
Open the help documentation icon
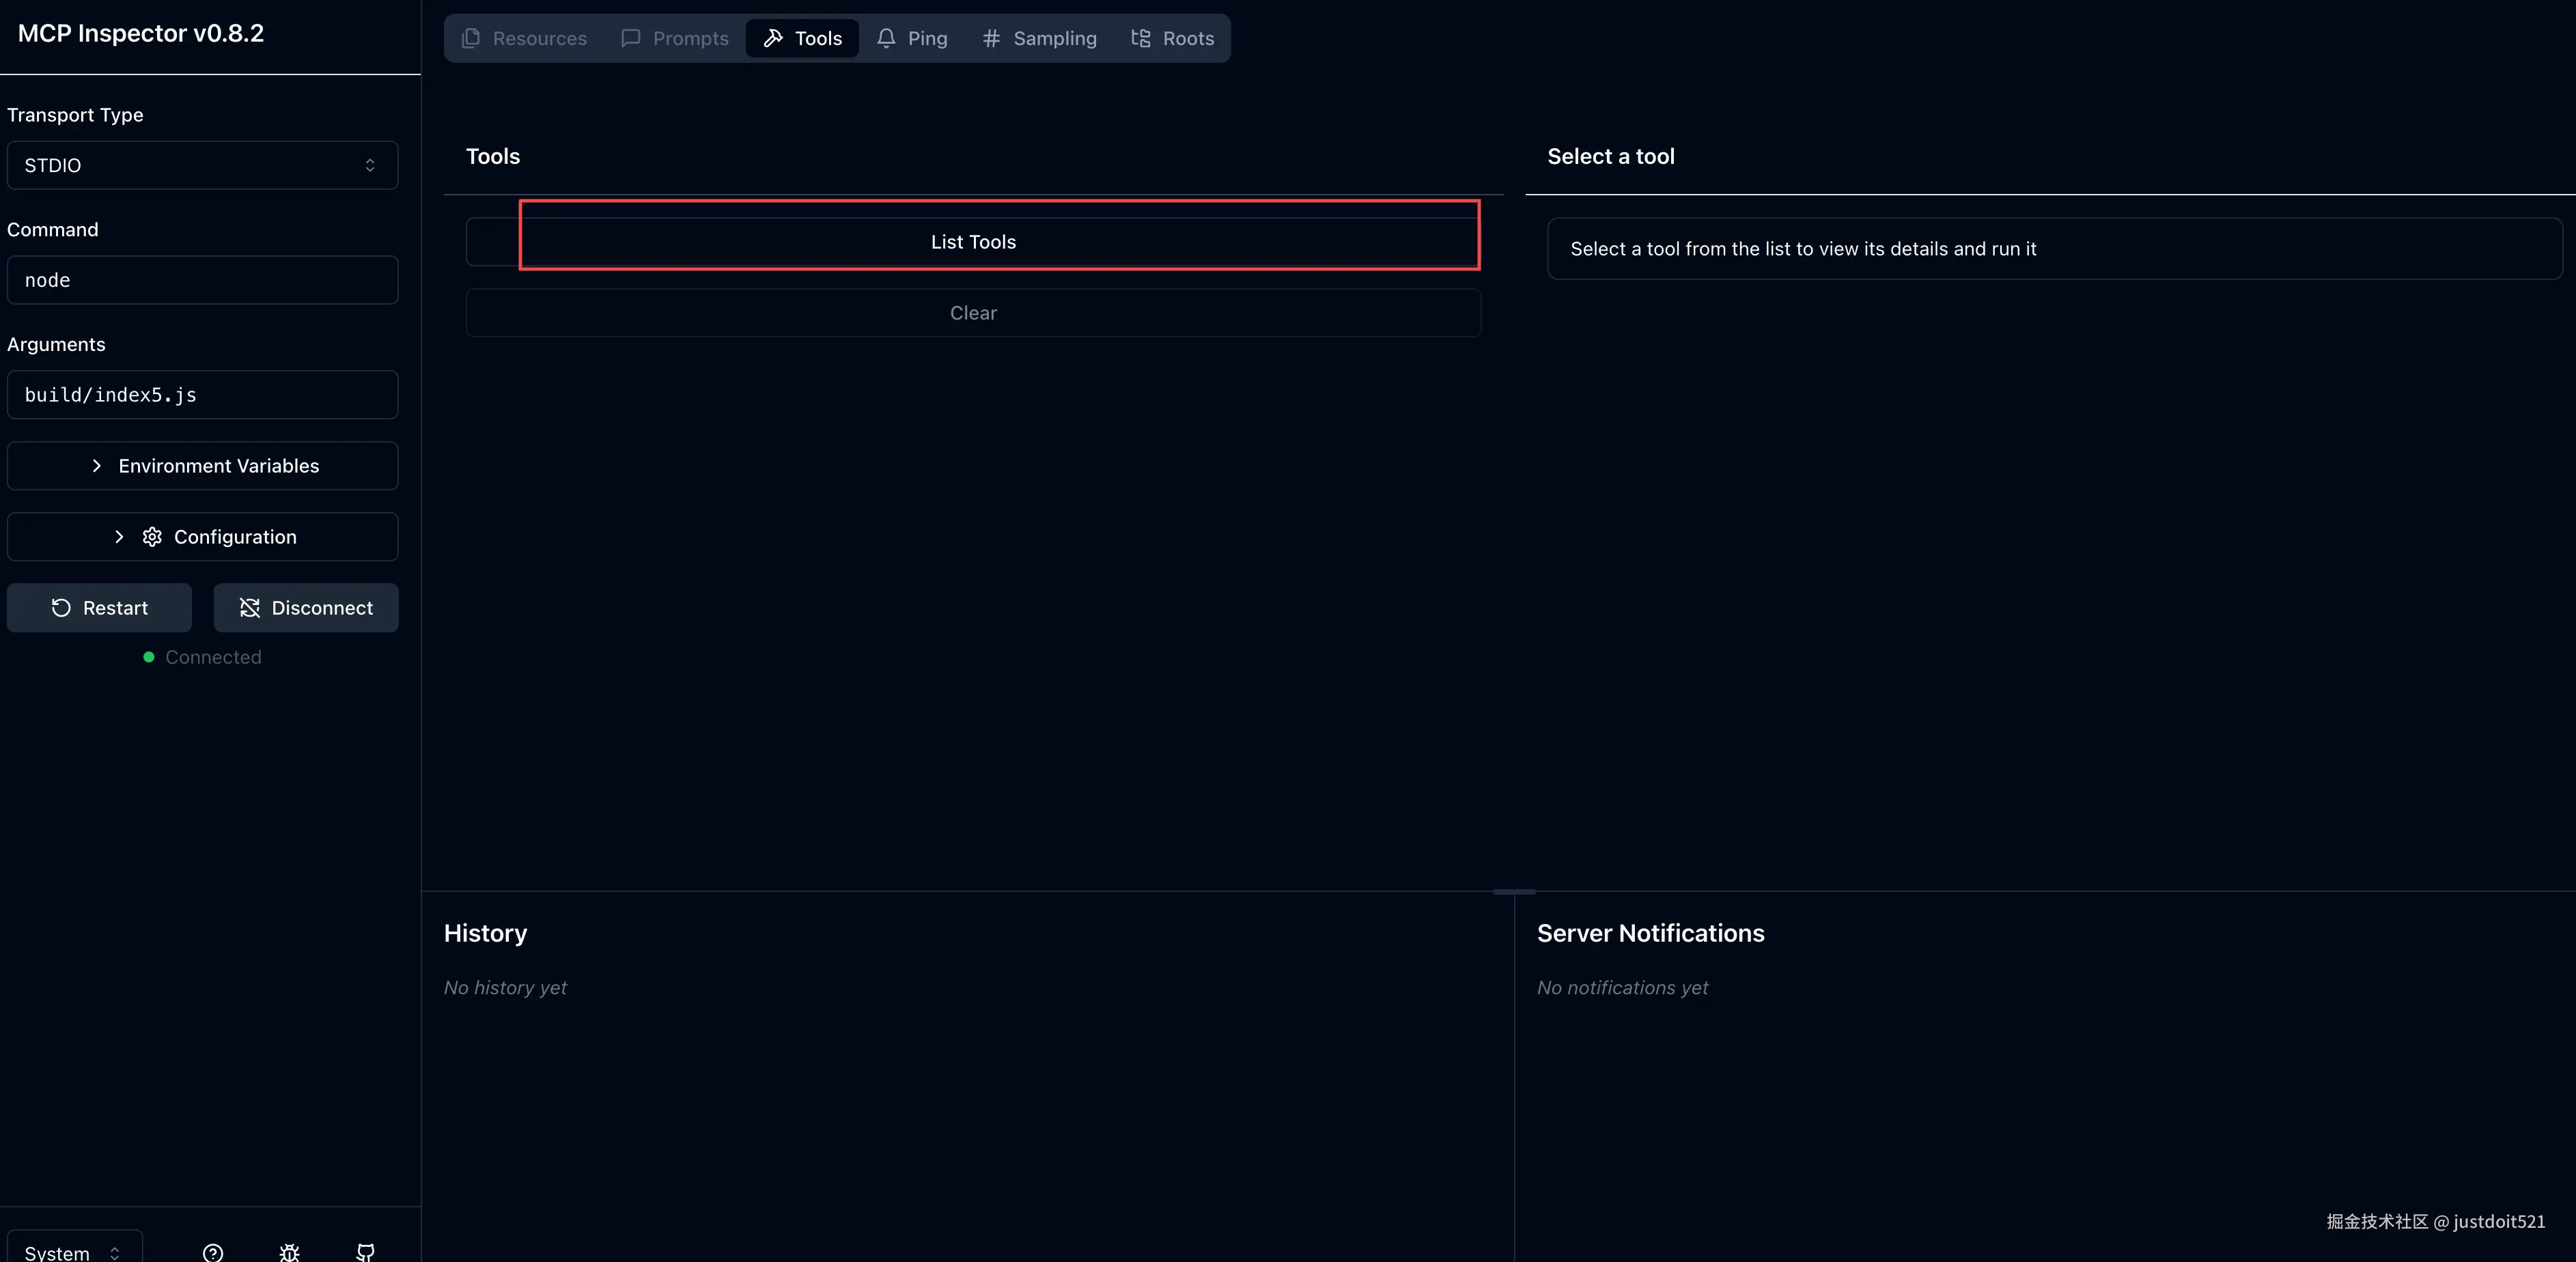213,1252
